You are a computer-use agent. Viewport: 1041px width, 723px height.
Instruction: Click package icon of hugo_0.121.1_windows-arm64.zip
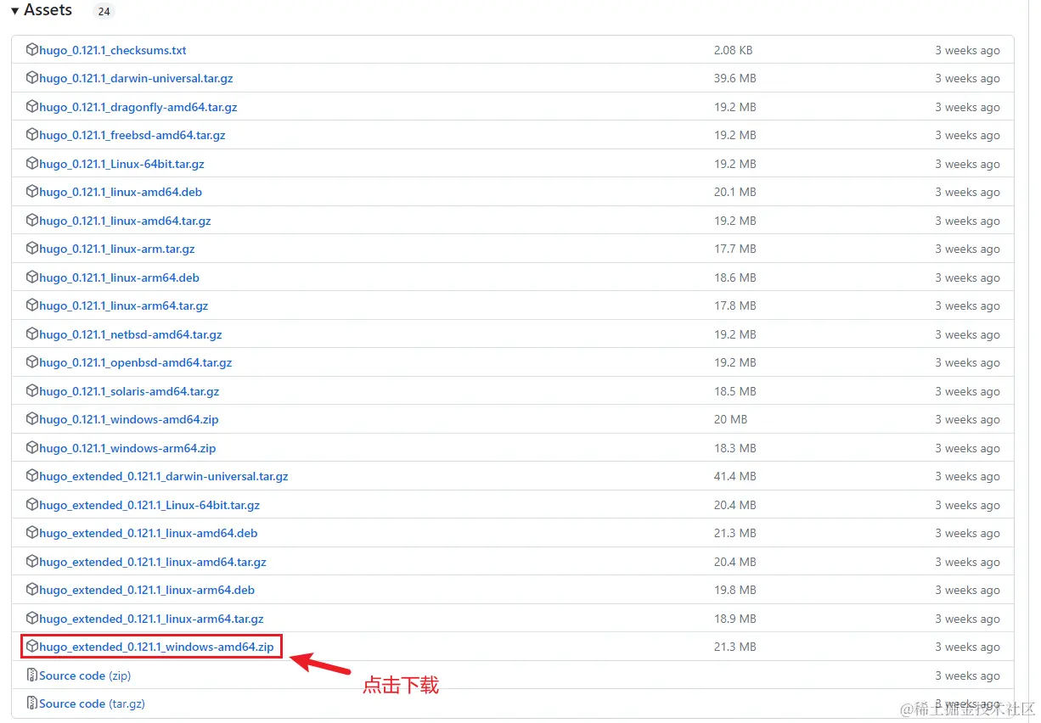pyautogui.click(x=32, y=448)
